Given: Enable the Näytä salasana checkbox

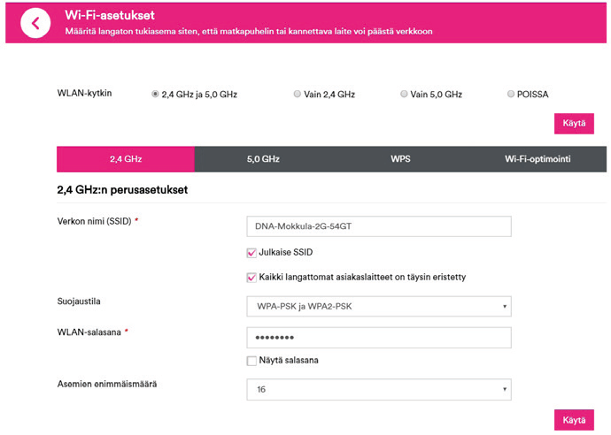Looking at the screenshot, I should [251, 361].
